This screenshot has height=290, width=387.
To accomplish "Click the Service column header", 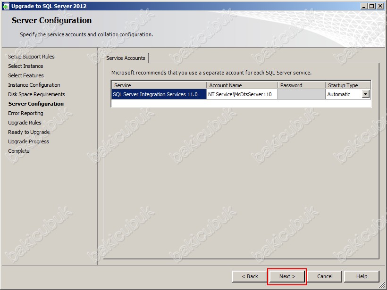I will [159, 85].
